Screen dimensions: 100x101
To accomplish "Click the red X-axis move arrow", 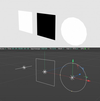I will (89, 81).
